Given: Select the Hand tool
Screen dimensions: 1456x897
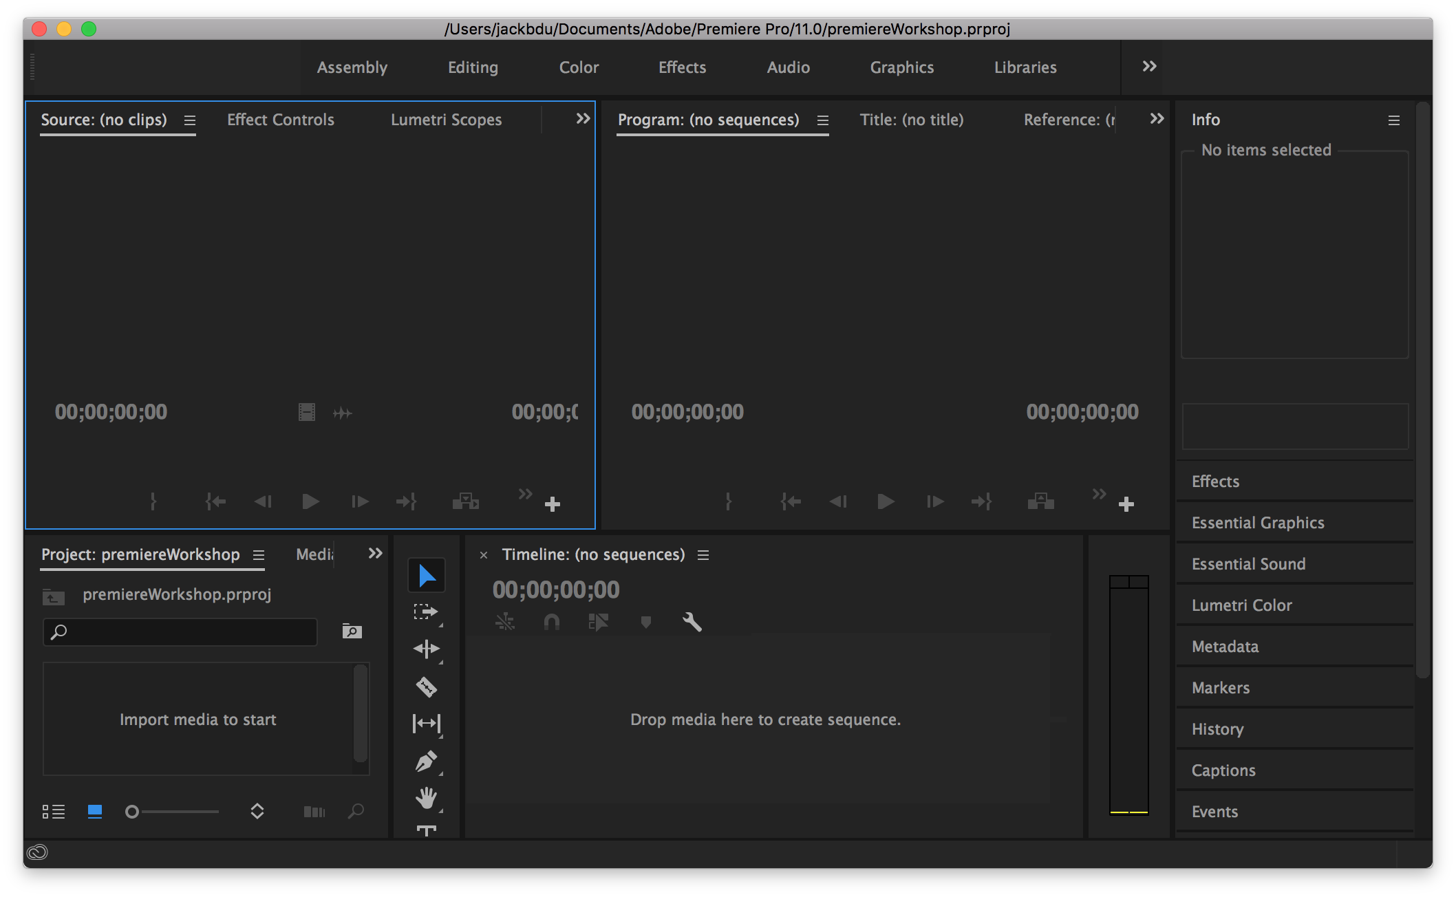Looking at the screenshot, I should click(x=426, y=798).
